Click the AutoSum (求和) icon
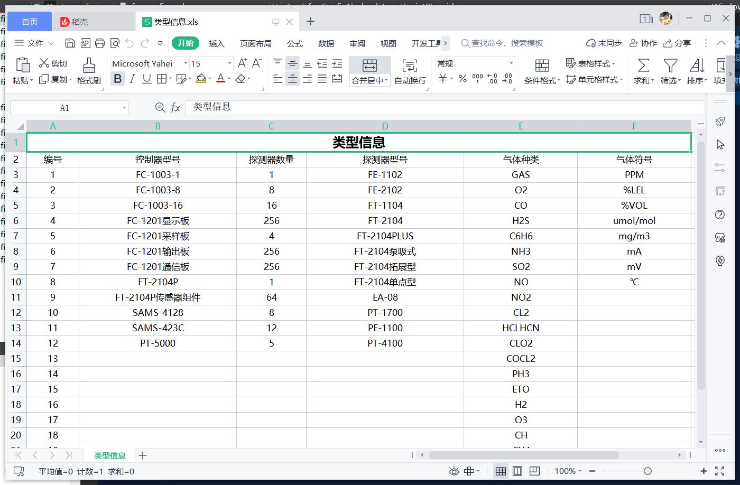Image resolution: width=740 pixels, height=485 pixels. point(643,66)
